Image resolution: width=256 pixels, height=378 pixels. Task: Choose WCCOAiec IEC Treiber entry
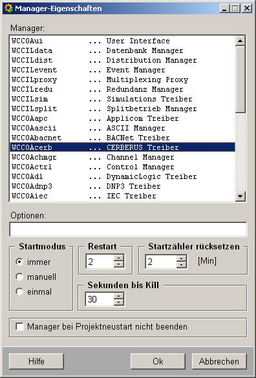pos(122,196)
